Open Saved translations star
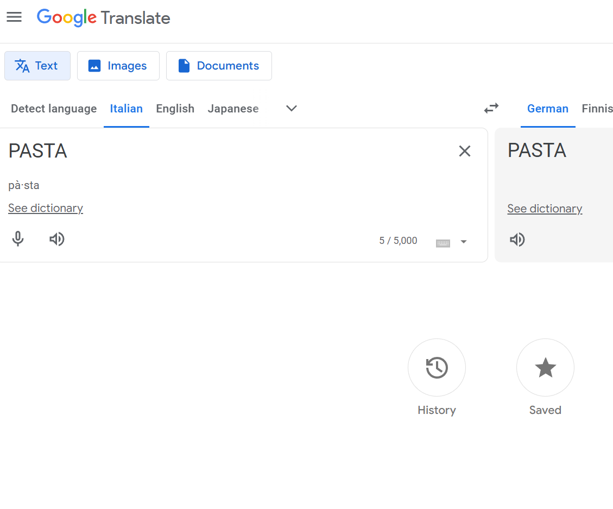This screenshot has width=613, height=509. (x=545, y=368)
